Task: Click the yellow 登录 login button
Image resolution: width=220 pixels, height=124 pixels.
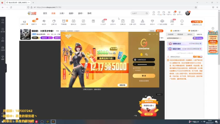Action: tap(144, 76)
